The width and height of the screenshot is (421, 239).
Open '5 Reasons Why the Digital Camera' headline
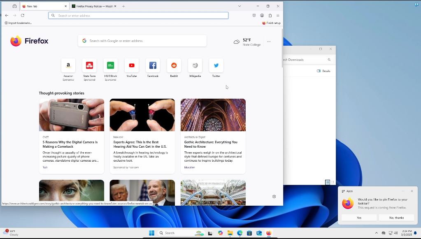pos(70,144)
